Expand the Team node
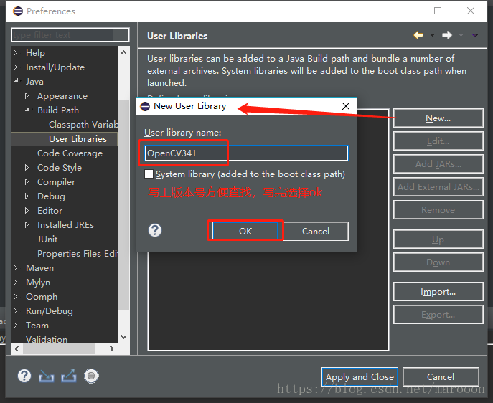 (15, 325)
